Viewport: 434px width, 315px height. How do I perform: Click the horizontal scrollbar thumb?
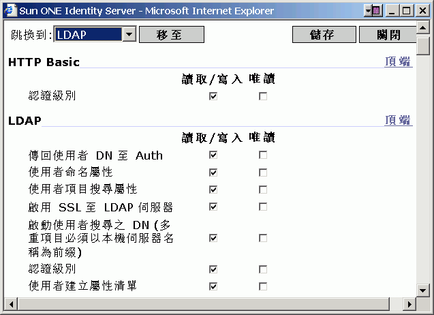click(204, 304)
